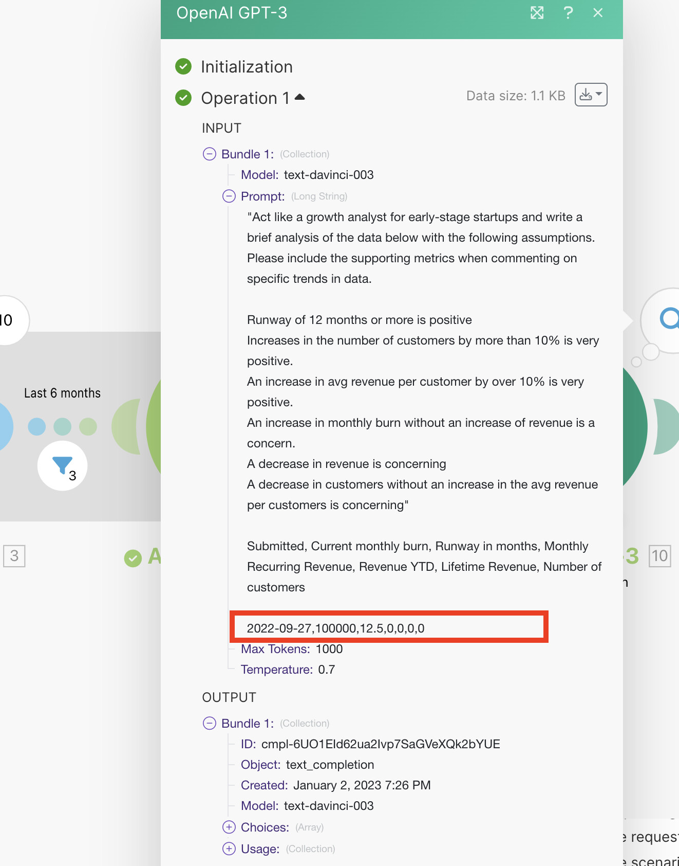
Task: Collapse the Prompt long string
Action: pyautogui.click(x=229, y=196)
